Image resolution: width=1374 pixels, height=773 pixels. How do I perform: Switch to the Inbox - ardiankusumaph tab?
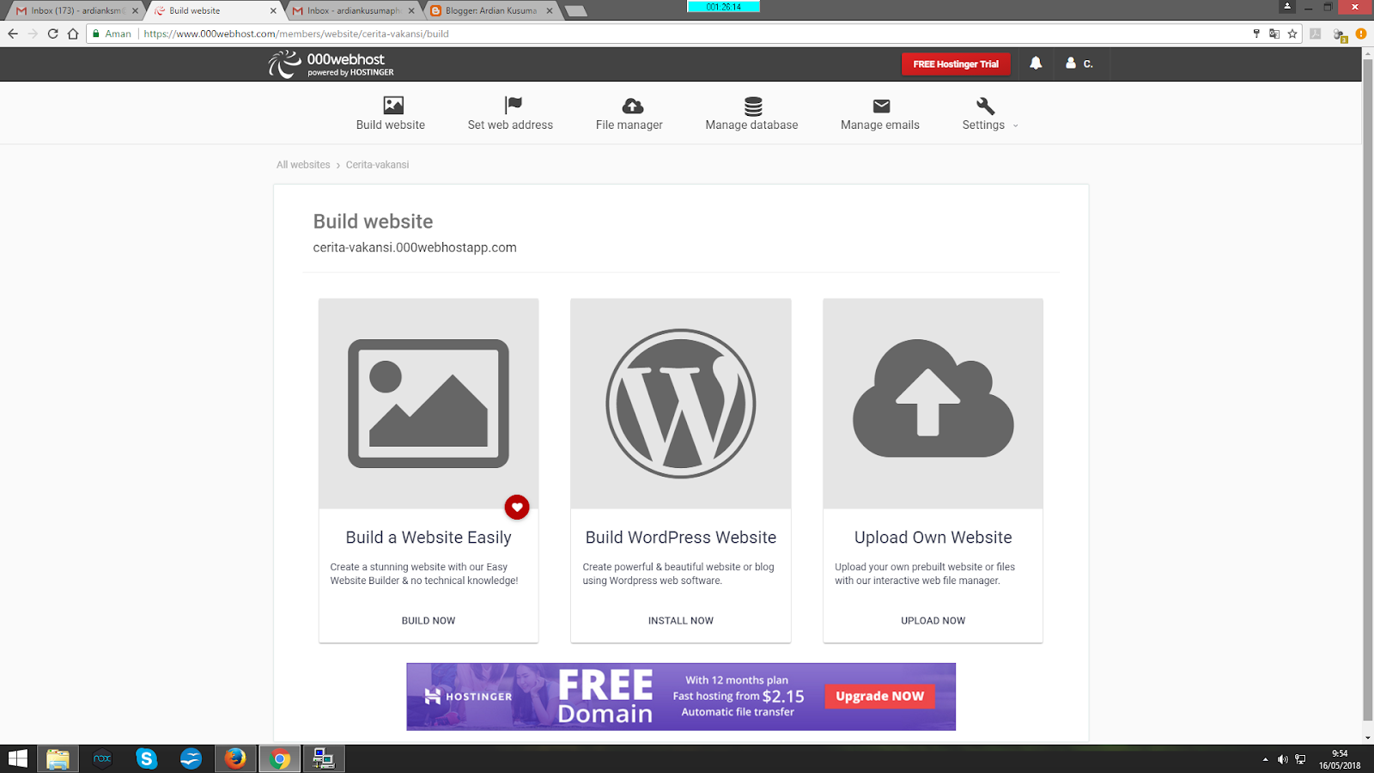click(354, 10)
